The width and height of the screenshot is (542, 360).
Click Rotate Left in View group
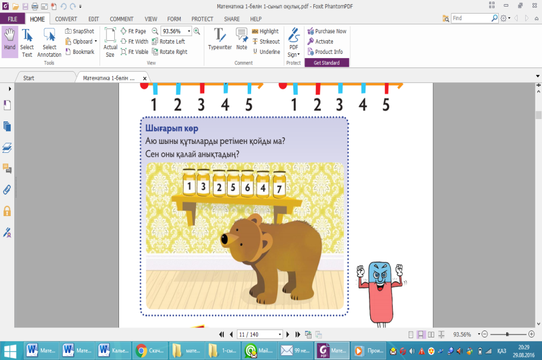point(168,41)
